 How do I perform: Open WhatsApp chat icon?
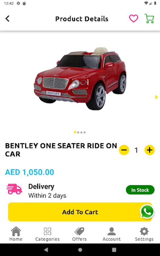coord(147,212)
